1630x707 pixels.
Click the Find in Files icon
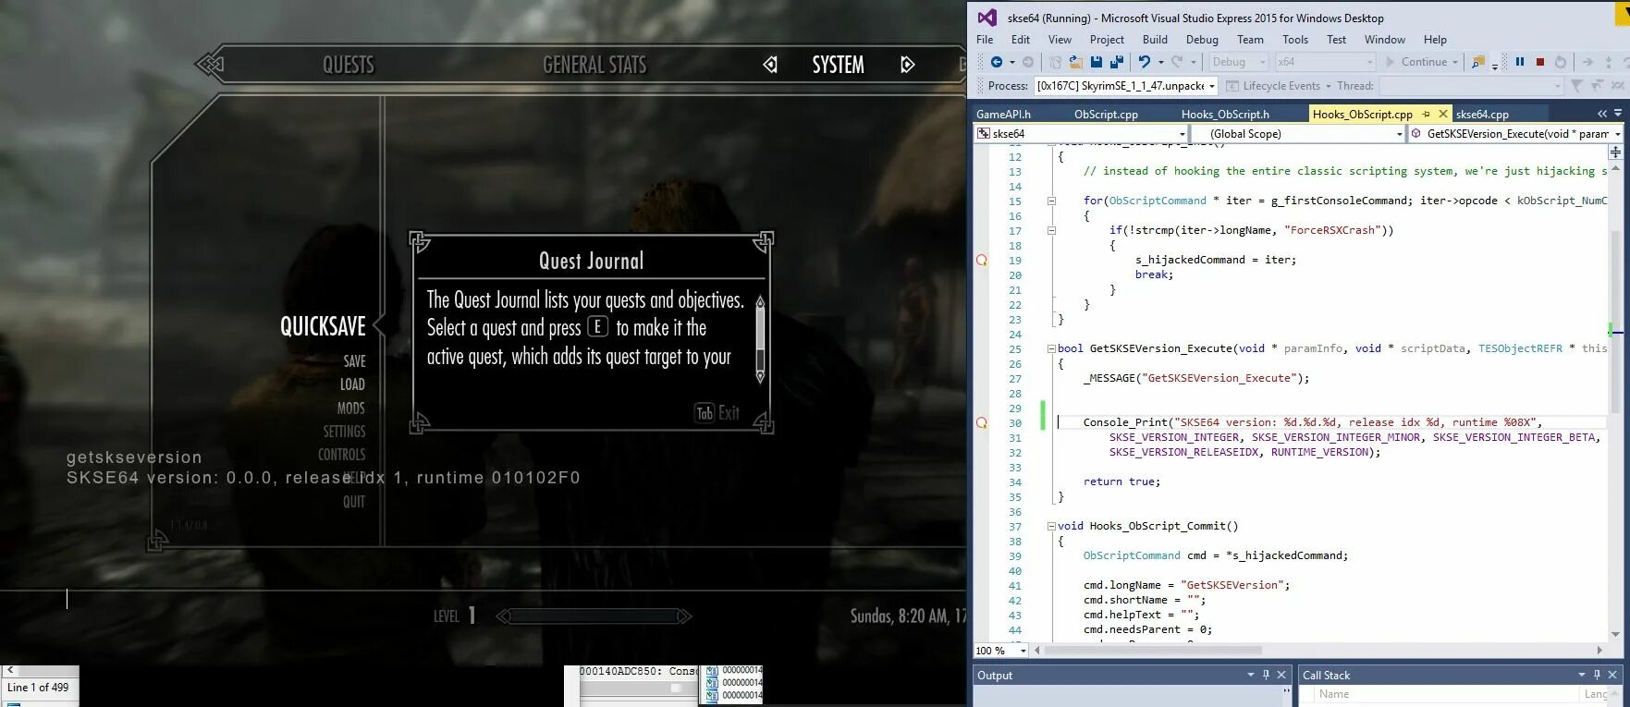(1477, 62)
